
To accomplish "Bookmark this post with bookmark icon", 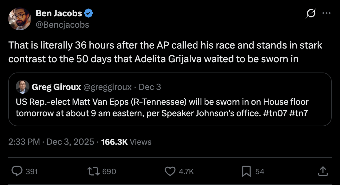I will (x=246, y=171).
